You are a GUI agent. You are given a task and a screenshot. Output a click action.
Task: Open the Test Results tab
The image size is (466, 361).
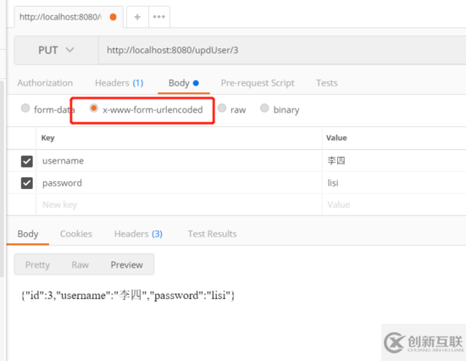pos(212,234)
